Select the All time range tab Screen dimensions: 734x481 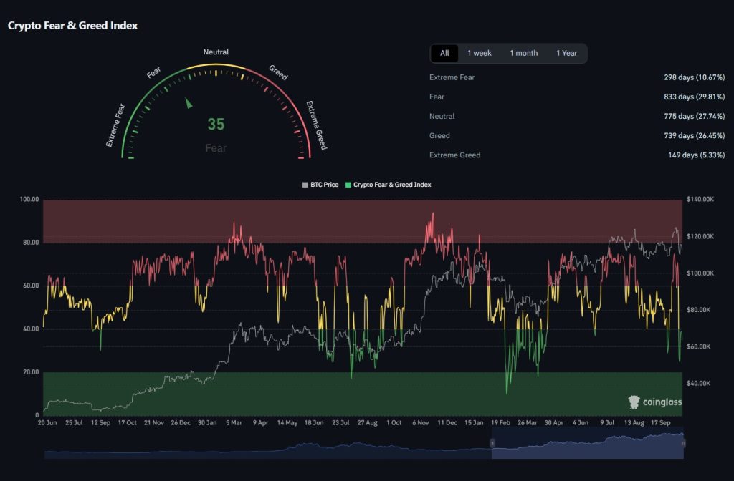(x=444, y=53)
